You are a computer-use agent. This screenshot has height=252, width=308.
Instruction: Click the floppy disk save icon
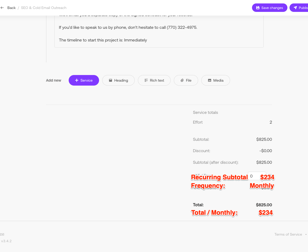[x=258, y=8]
